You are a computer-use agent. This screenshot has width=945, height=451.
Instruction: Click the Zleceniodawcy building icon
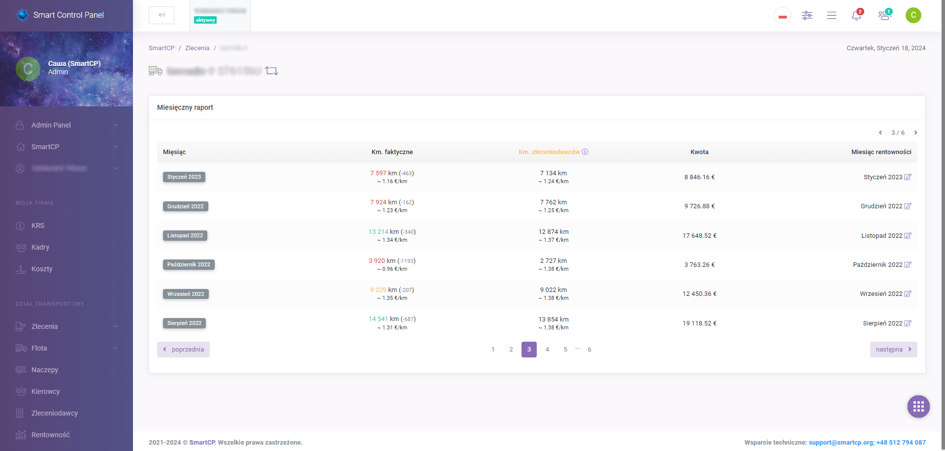[20, 413]
